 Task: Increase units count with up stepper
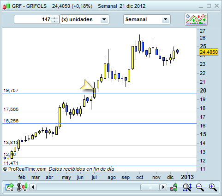[54, 18]
